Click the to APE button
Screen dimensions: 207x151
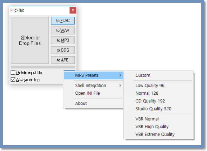63,60
